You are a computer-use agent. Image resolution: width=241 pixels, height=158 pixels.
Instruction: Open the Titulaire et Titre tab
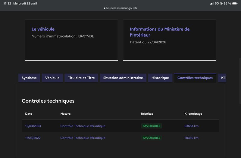[81, 78]
